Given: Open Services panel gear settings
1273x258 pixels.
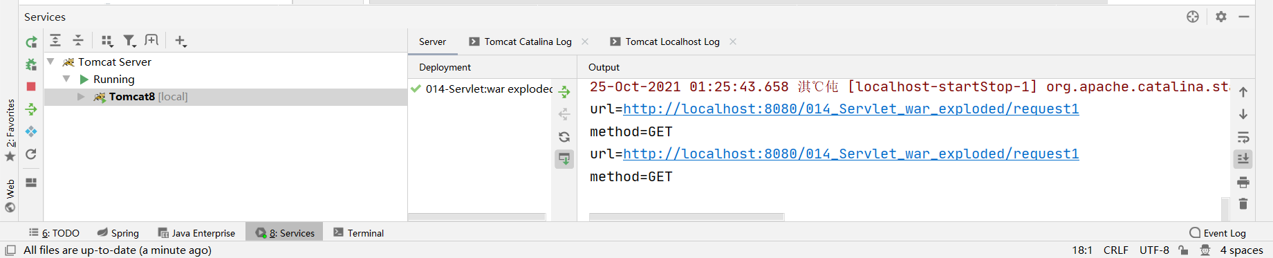Looking at the screenshot, I should click(x=1221, y=17).
